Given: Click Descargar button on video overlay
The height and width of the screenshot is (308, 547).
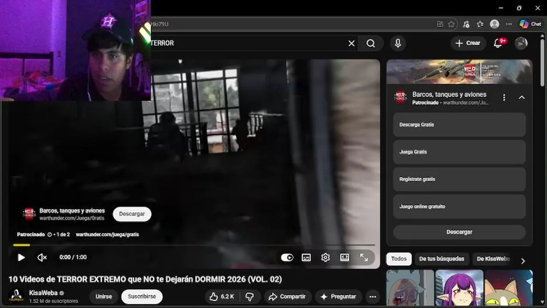Looking at the screenshot, I should pyautogui.click(x=132, y=214).
